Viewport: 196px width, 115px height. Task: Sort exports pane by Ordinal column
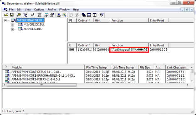[x=85, y=45]
